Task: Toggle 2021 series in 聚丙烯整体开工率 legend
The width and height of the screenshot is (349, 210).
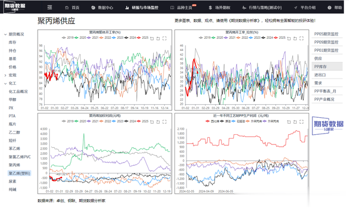Action: (x=93, y=38)
